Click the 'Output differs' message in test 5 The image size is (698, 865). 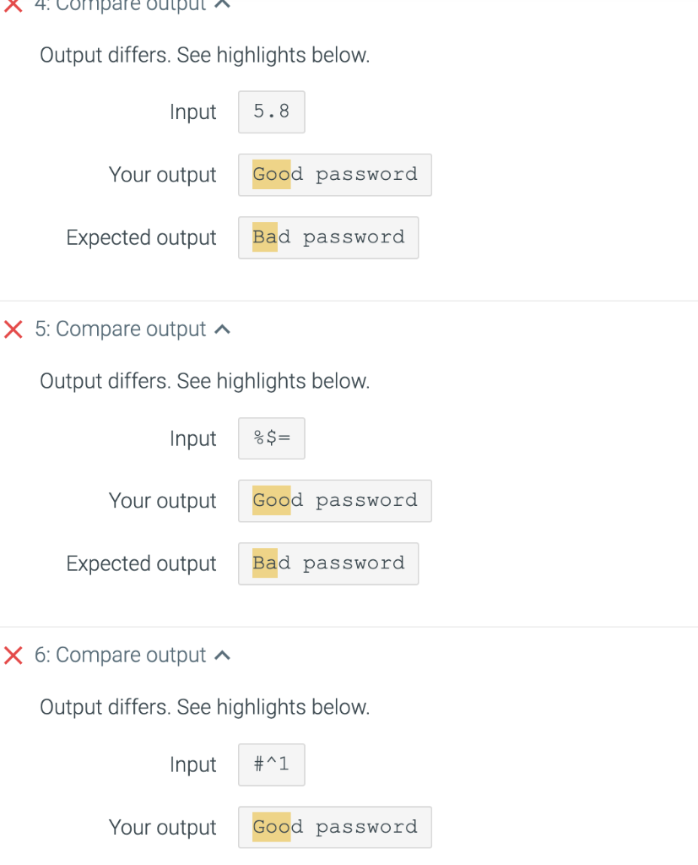tap(204, 381)
